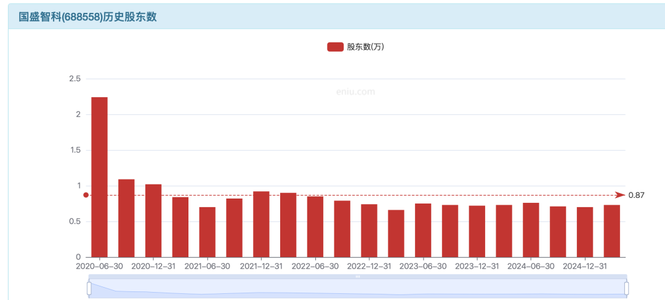This screenshot has width=665, height=300.
Task: Click the x-axis label 2022-06-30
Action: (315, 267)
